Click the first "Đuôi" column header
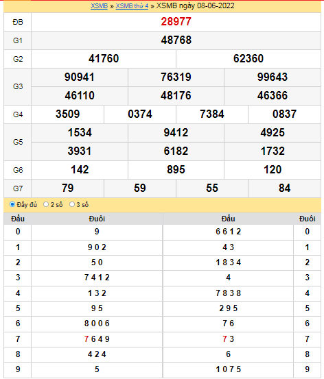Screen dimensions: 324x379 tap(97, 219)
